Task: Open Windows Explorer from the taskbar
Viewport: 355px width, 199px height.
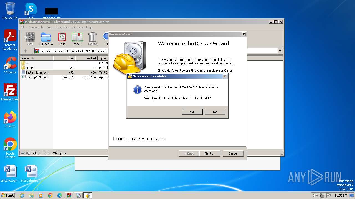Action: coord(31,195)
